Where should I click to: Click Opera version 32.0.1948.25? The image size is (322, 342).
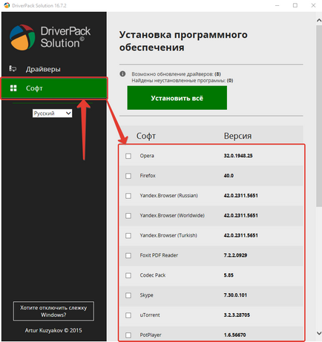click(238, 156)
